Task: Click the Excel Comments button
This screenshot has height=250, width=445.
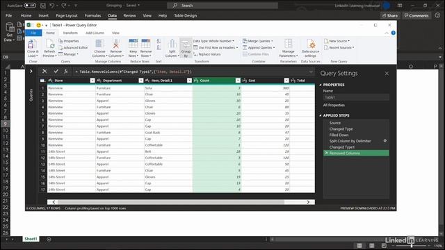Action: point(416,15)
